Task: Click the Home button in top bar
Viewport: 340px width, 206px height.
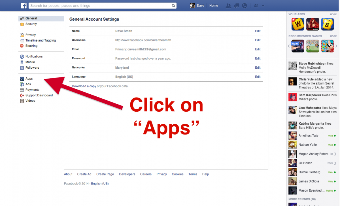Action: 214,6
